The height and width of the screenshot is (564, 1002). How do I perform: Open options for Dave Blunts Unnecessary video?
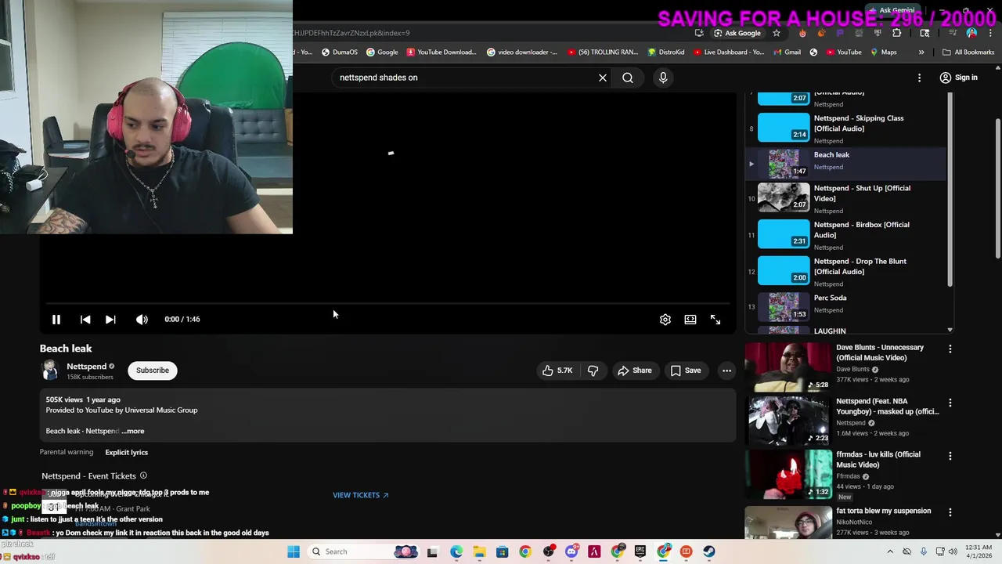950,349
